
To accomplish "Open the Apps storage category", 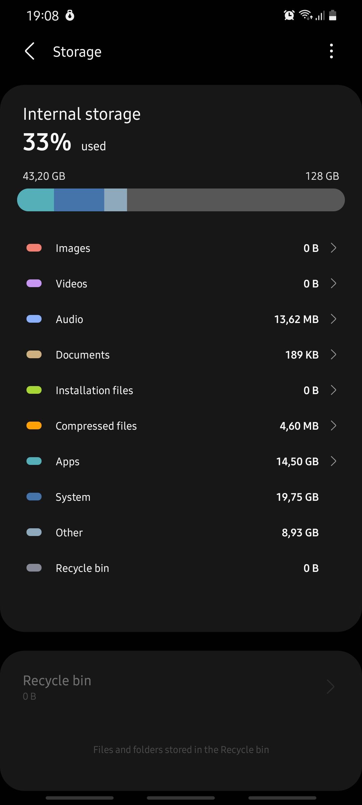I will coord(181,461).
